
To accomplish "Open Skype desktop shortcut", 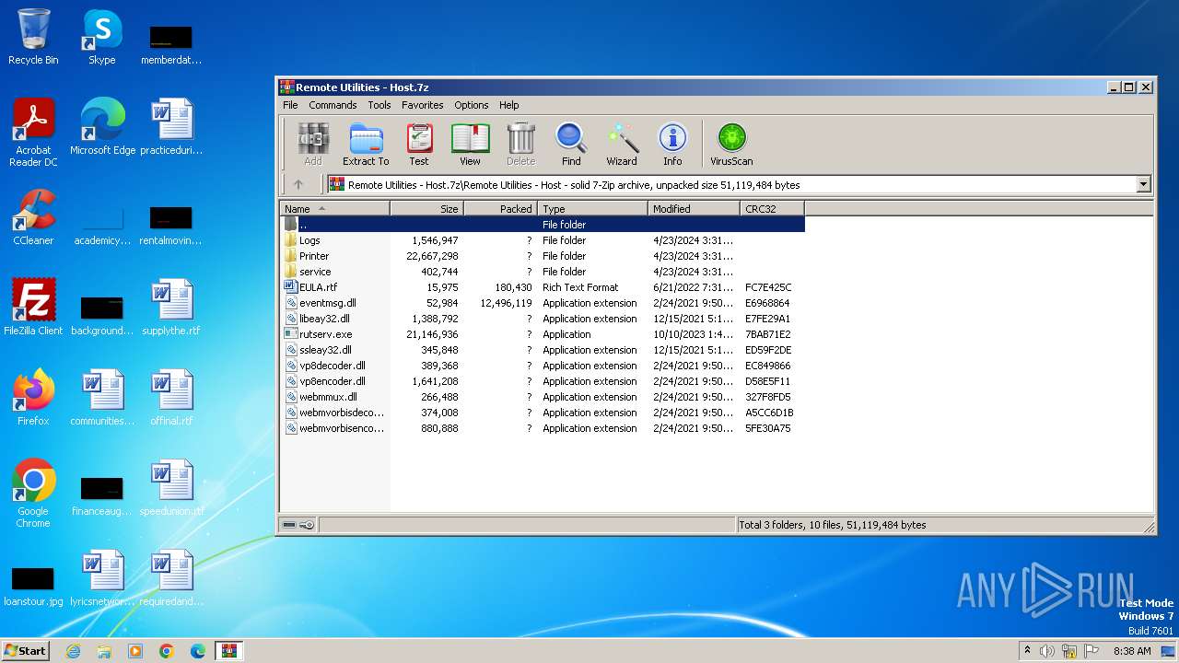I will [x=101, y=37].
